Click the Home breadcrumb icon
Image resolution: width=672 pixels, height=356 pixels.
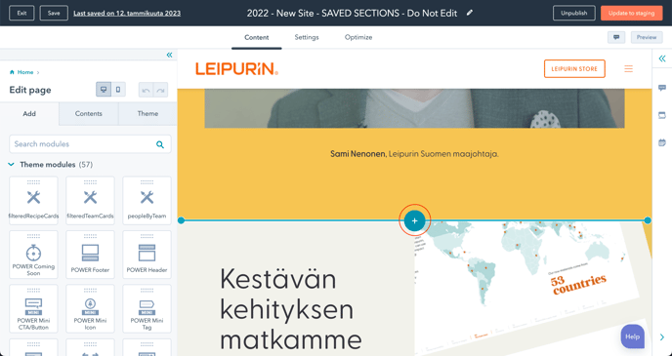click(x=12, y=72)
